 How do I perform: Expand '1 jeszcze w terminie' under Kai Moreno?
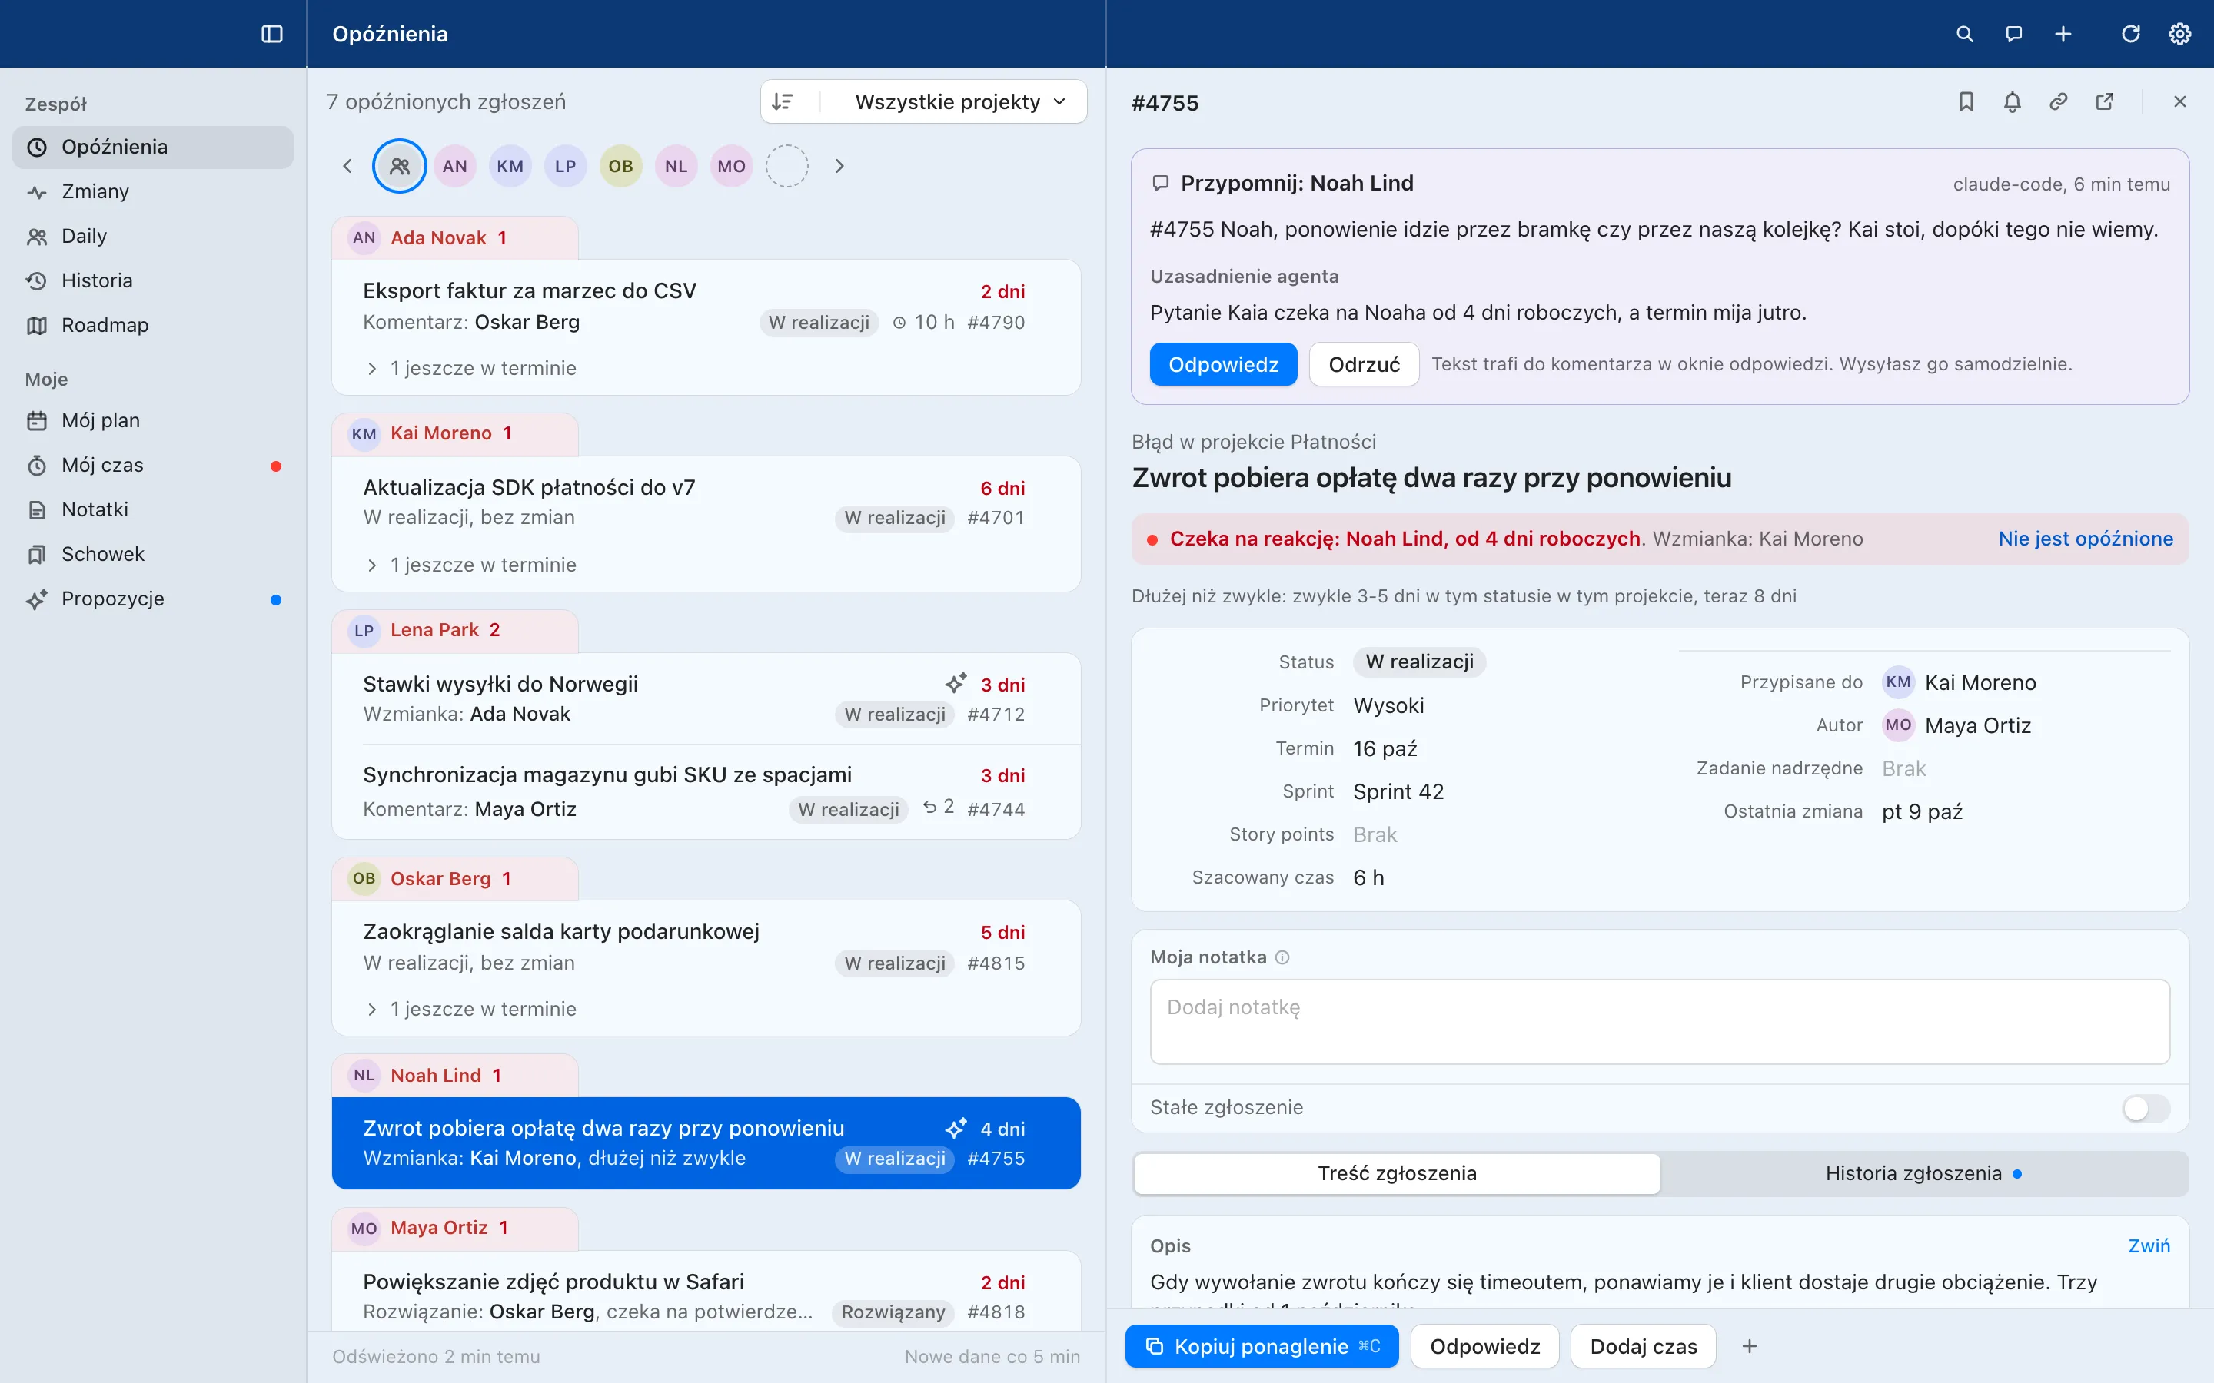[472, 565]
